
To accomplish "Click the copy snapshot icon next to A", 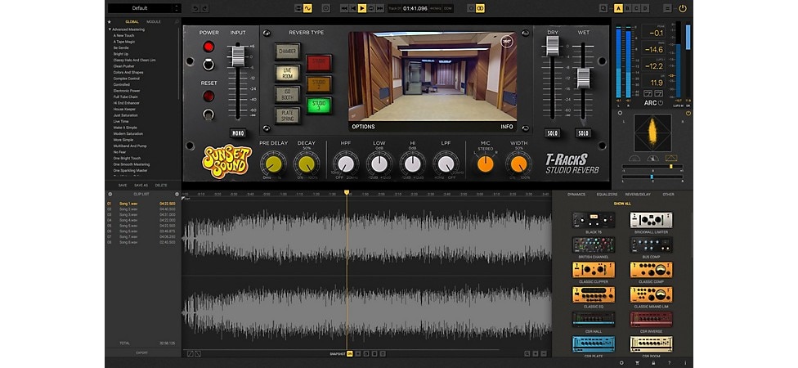I will click(603, 8).
